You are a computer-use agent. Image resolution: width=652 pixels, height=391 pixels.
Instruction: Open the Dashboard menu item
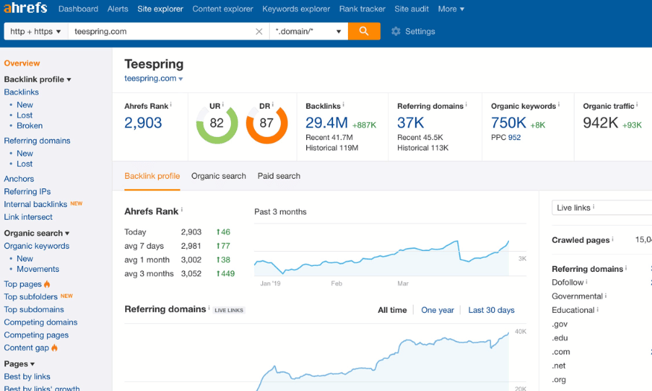pos(78,9)
